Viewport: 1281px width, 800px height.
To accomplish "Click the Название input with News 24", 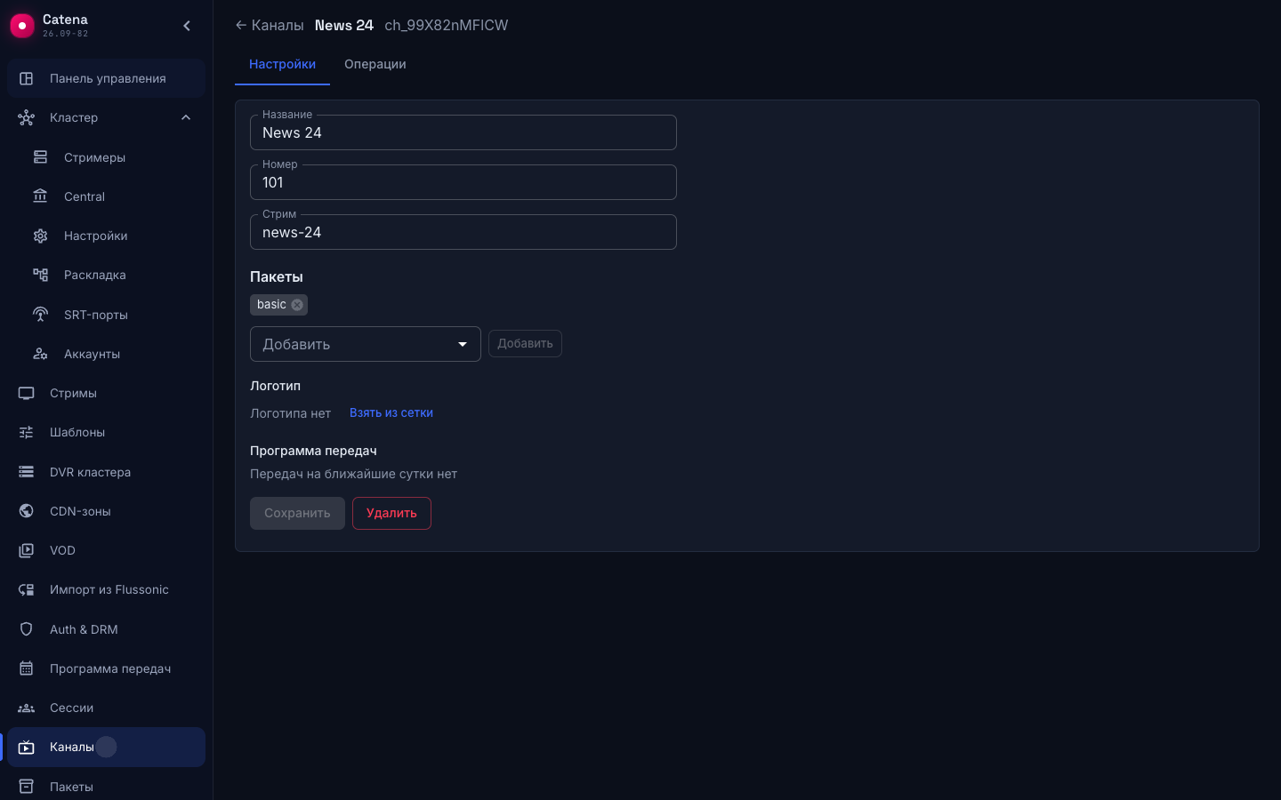I will click(x=463, y=132).
